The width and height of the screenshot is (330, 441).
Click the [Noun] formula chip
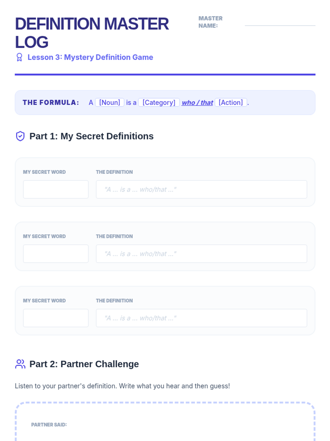(109, 103)
